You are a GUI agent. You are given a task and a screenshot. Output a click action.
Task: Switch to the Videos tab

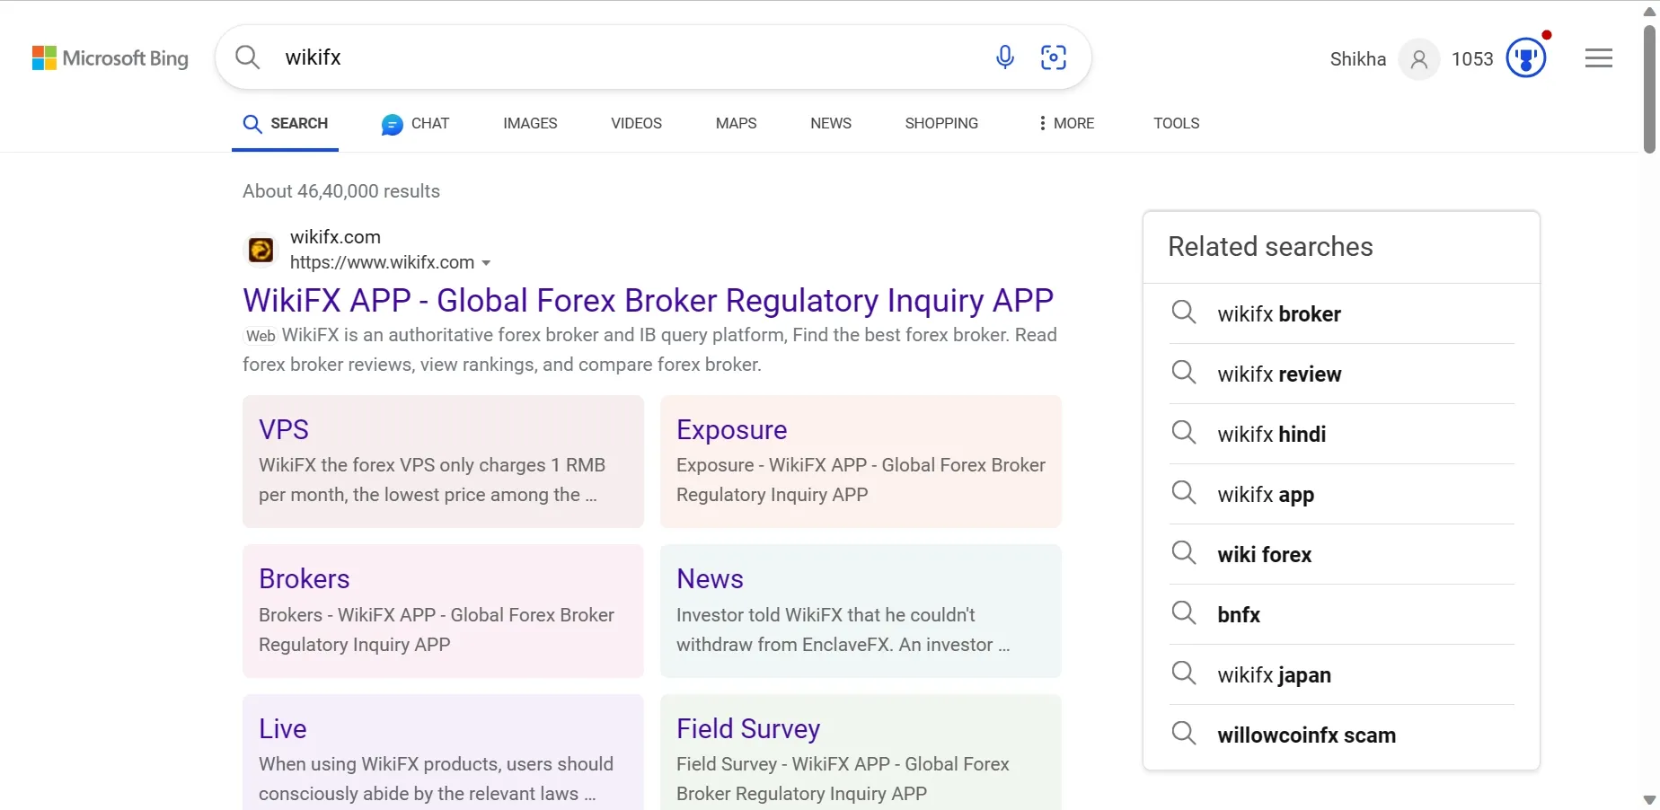pos(636,123)
